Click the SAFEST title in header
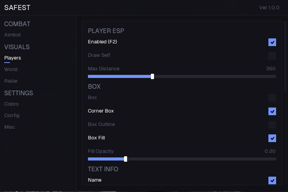 pyautogui.click(x=17, y=8)
